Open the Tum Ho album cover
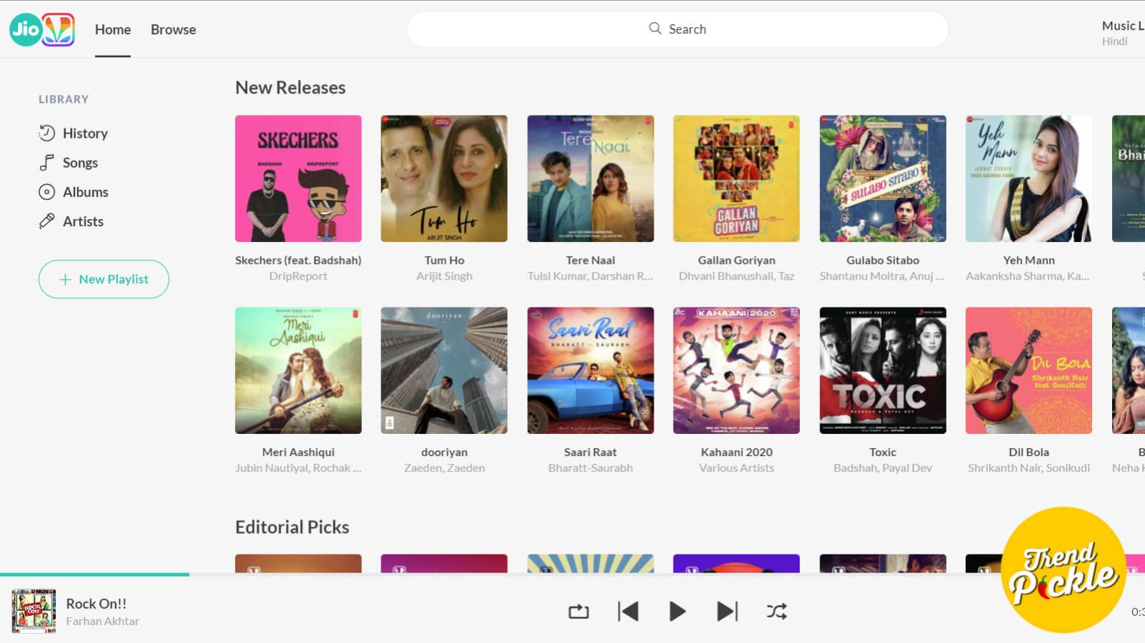Screen dimensions: 1145x643 [x=444, y=178]
